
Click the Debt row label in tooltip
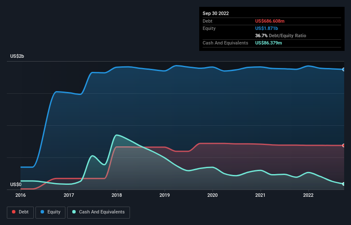(x=207, y=21)
